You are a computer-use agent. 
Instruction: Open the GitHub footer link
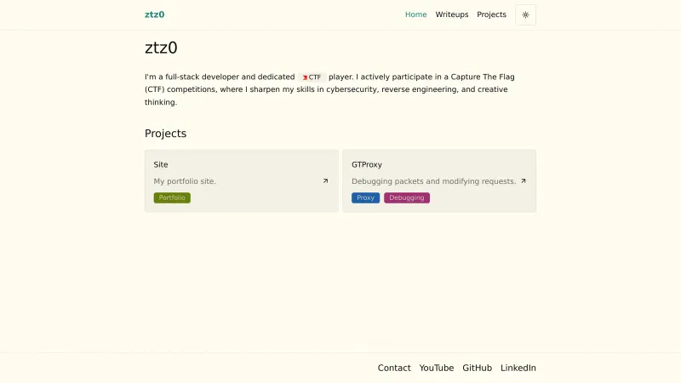(477, 368)
